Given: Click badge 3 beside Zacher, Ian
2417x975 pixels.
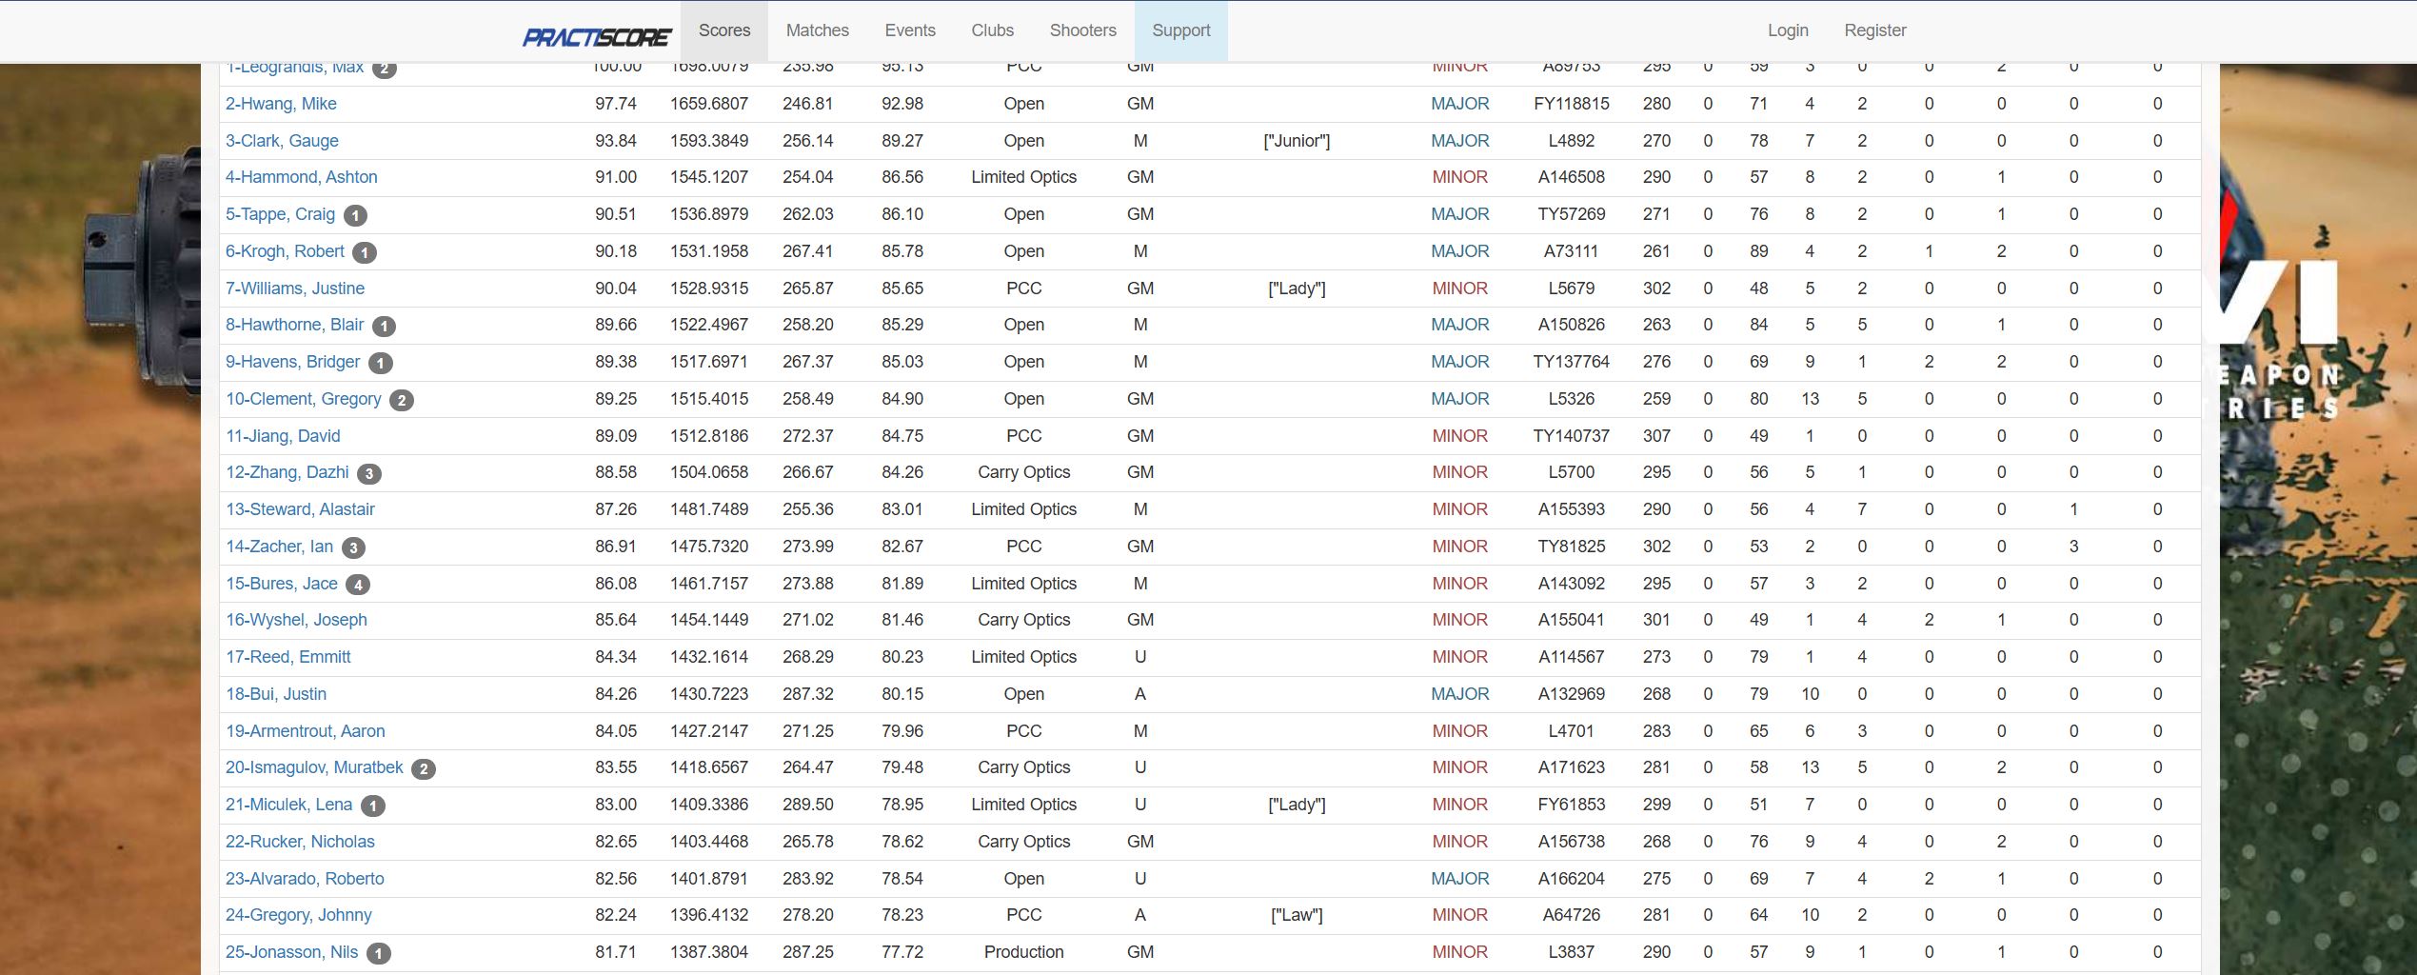Looking at the screenshot, I should coord(353,547).
